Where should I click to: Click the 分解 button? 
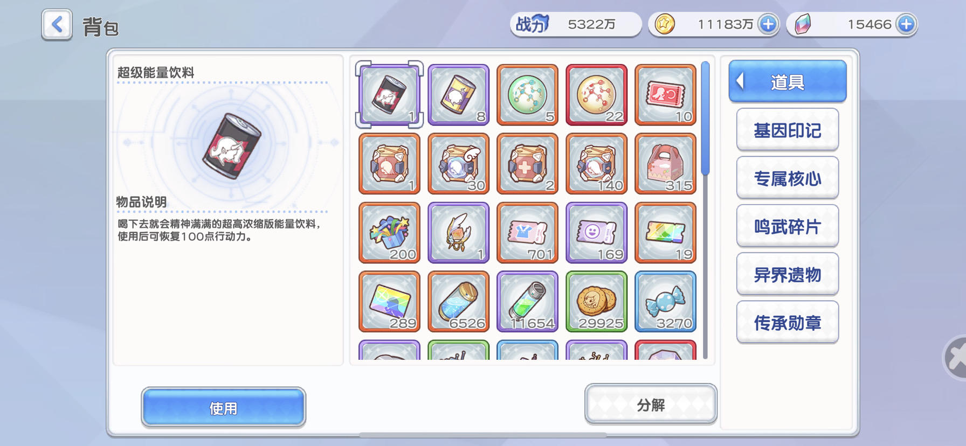(651, 405)
